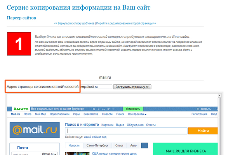The image size is (233, 155).
Task: Close the Амиго banner with закрыть
Action: pyautogui.click(x=204, y=109)
